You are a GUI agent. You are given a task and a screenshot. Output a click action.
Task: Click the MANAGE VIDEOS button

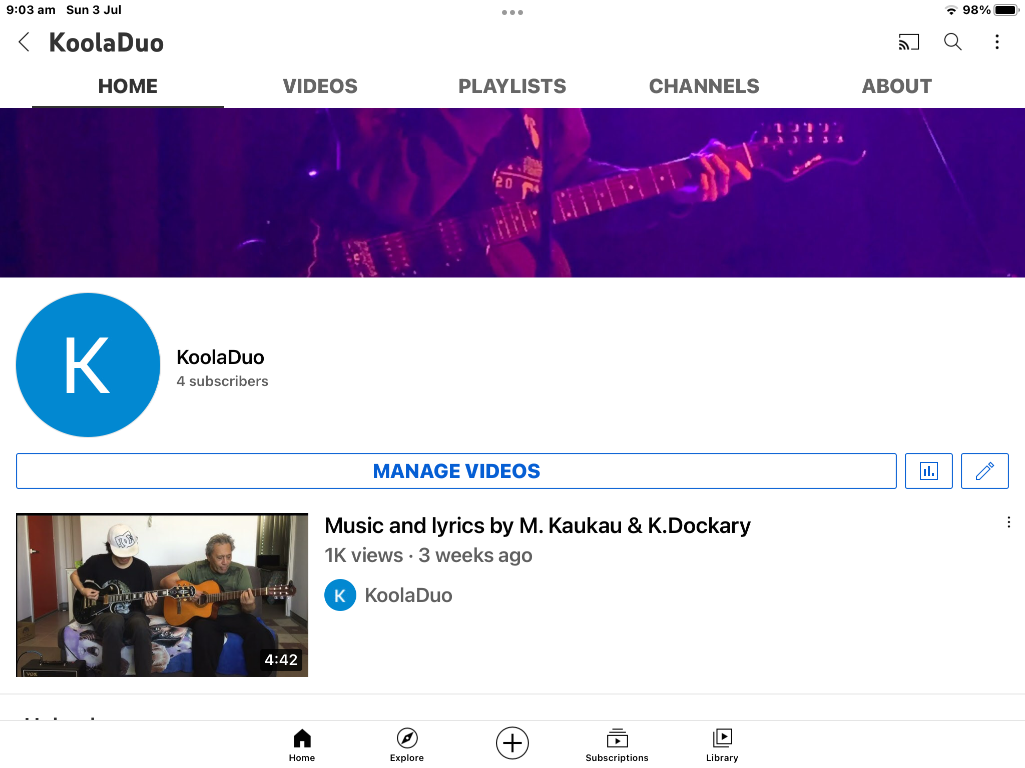click(456, 471)
